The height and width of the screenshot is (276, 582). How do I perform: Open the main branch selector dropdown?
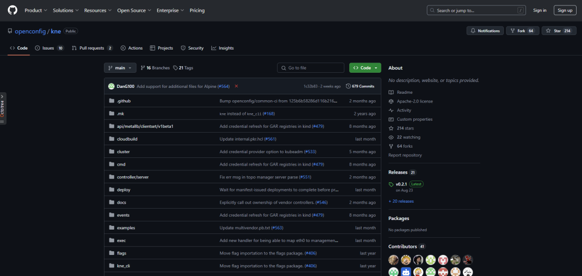[120, 68]
